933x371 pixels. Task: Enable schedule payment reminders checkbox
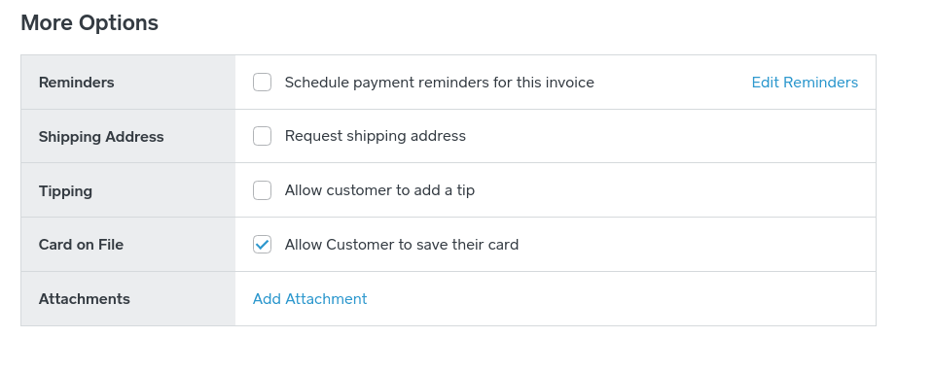pyautogui.click(x=262, y=82)
